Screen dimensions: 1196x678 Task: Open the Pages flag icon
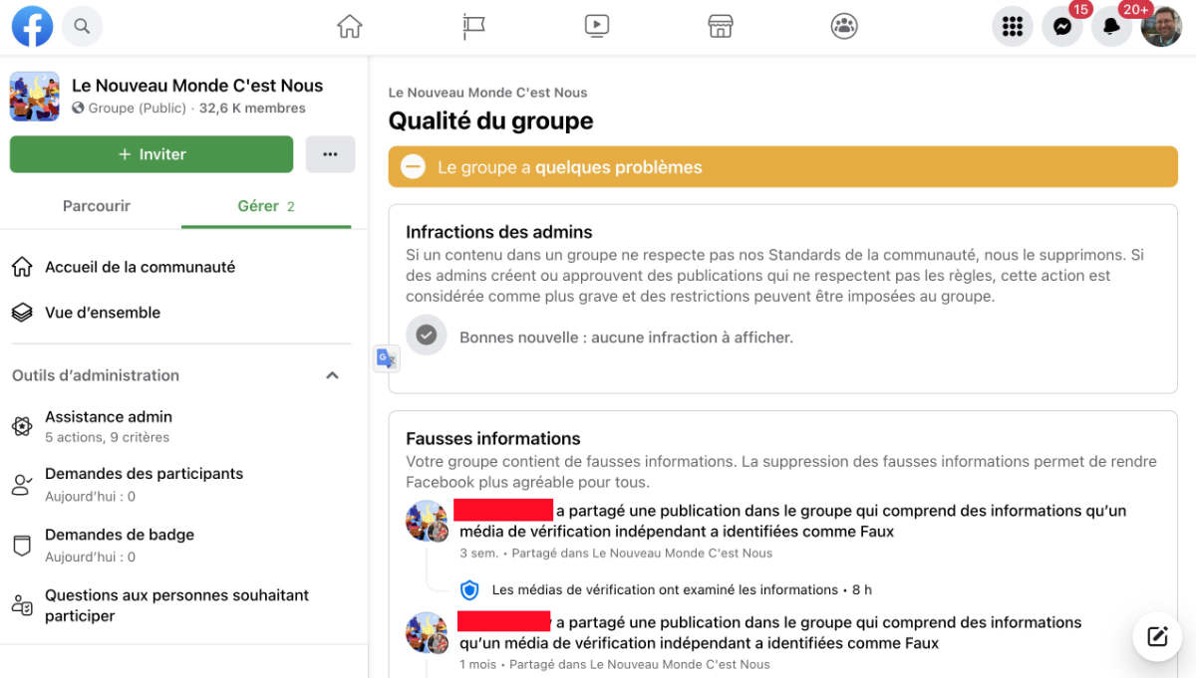(x=473, y=26)
